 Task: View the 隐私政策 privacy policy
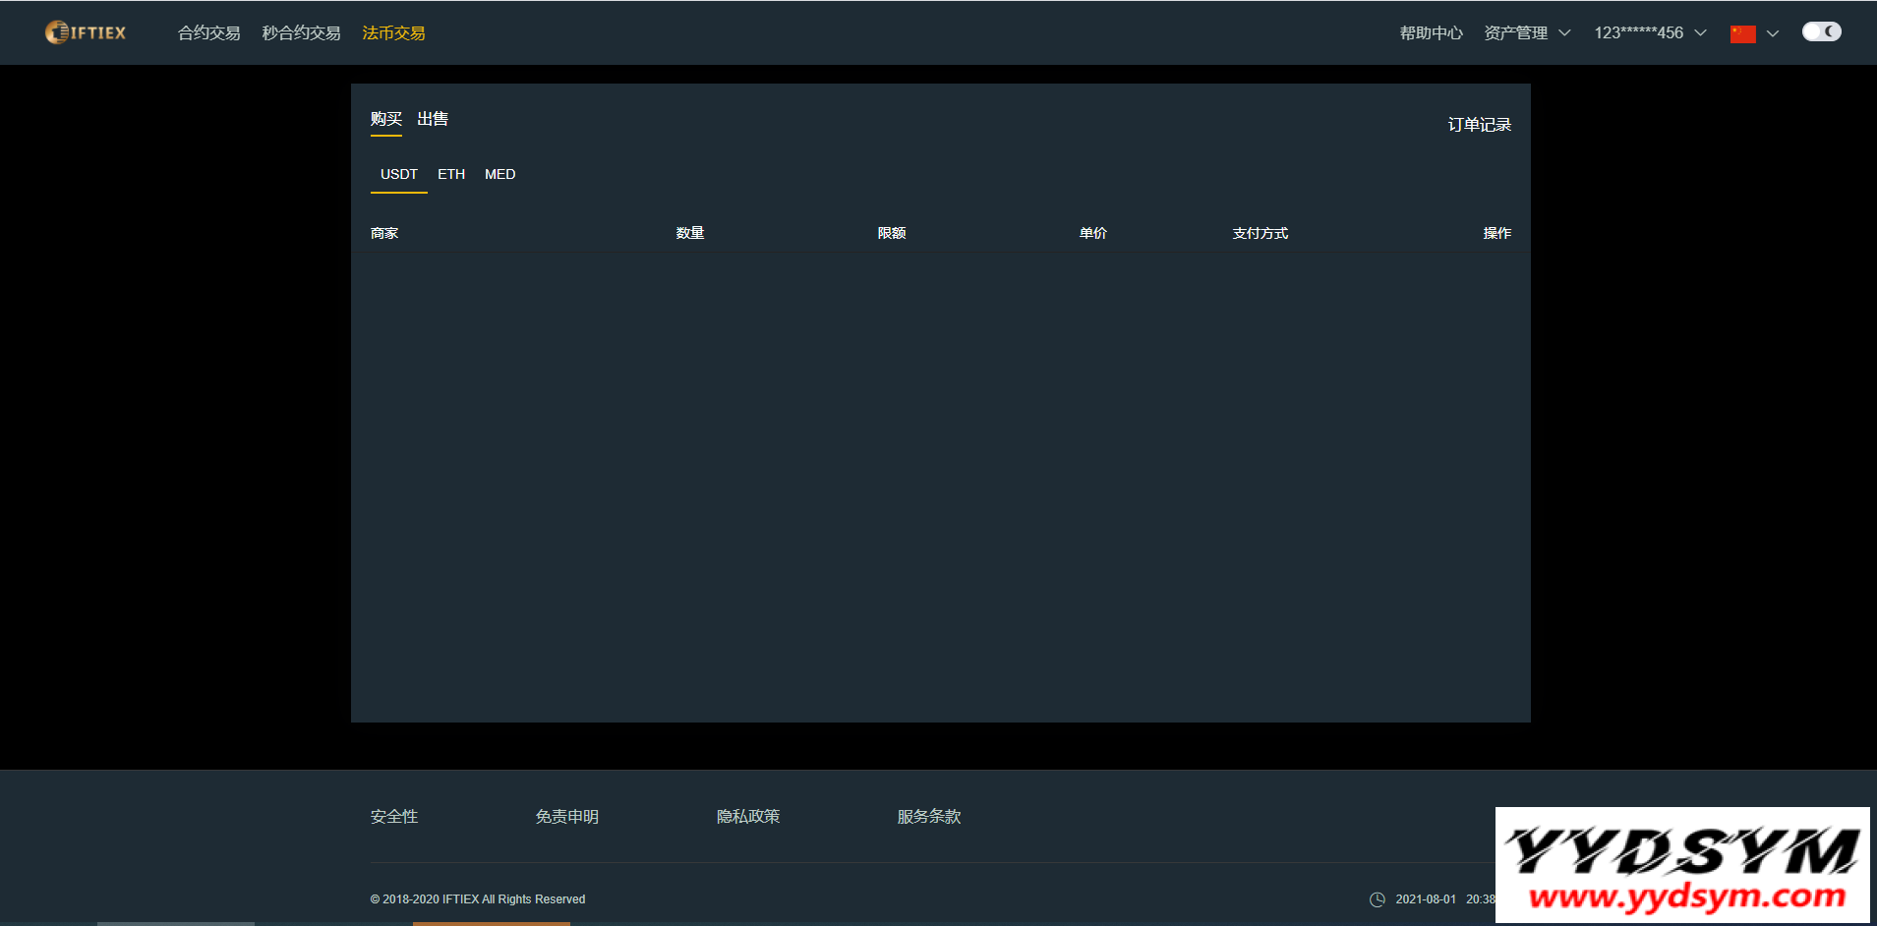748,817
